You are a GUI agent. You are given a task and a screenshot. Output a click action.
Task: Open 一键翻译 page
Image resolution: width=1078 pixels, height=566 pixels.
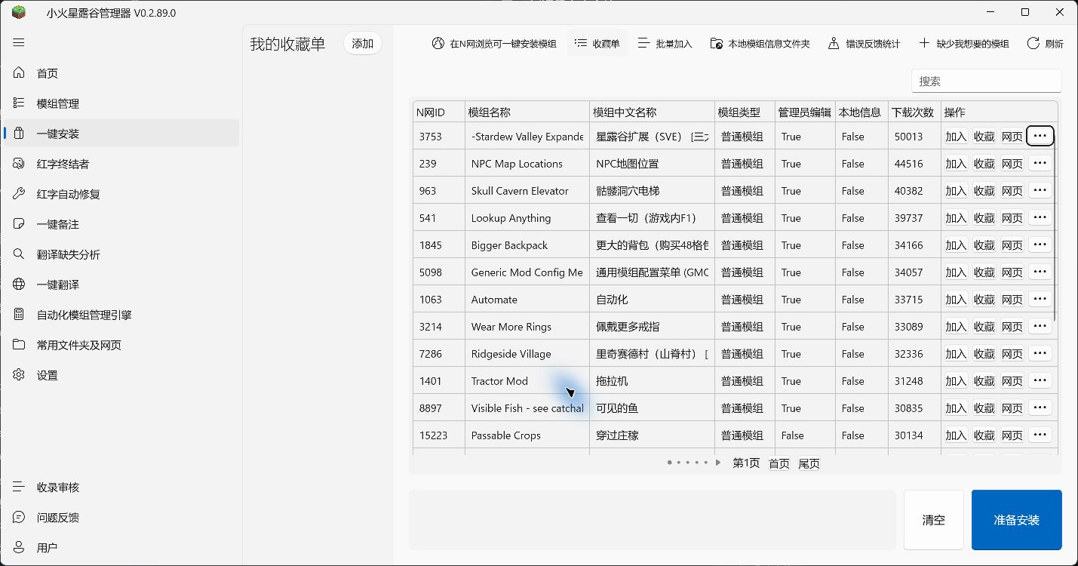click(x=121, y=285)
